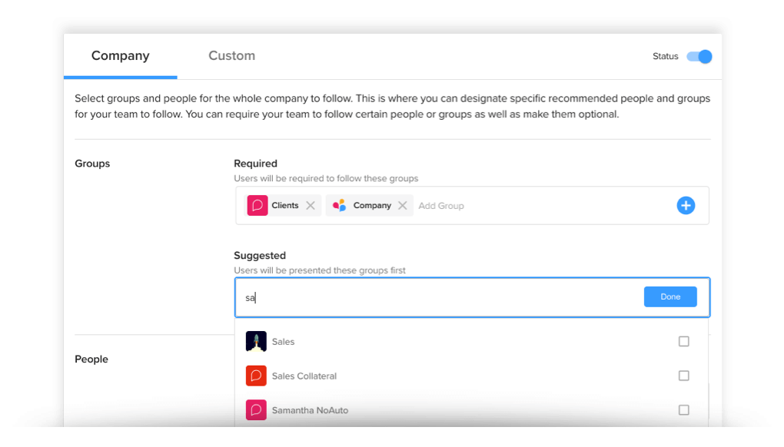This screenshot has width=784, height=447.
Task: Check the Sales Collateral checkbox
Action: tap(683, 376)
